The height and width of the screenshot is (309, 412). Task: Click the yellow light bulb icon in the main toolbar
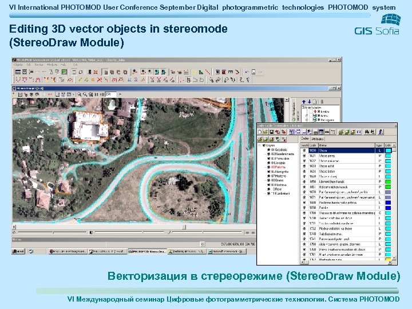(x=194, y=72)
